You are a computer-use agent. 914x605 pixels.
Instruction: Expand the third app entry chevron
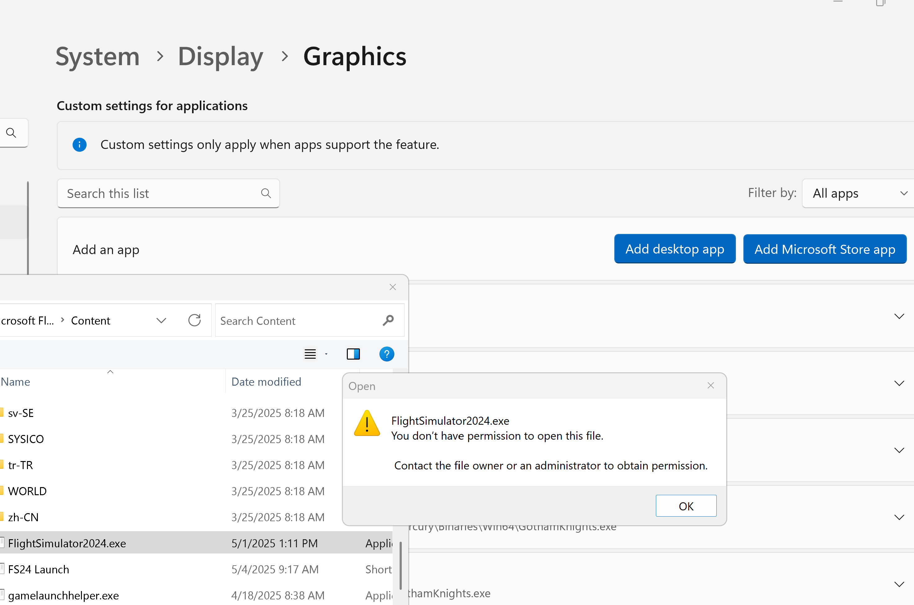point(899,450)
